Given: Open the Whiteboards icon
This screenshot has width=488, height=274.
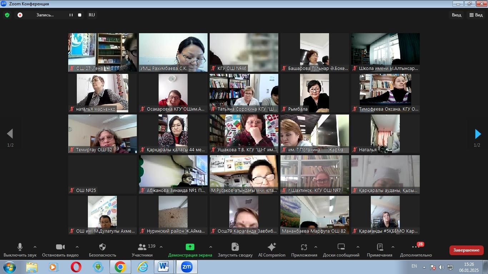Looking at the screenshot, I should (341, 247).
